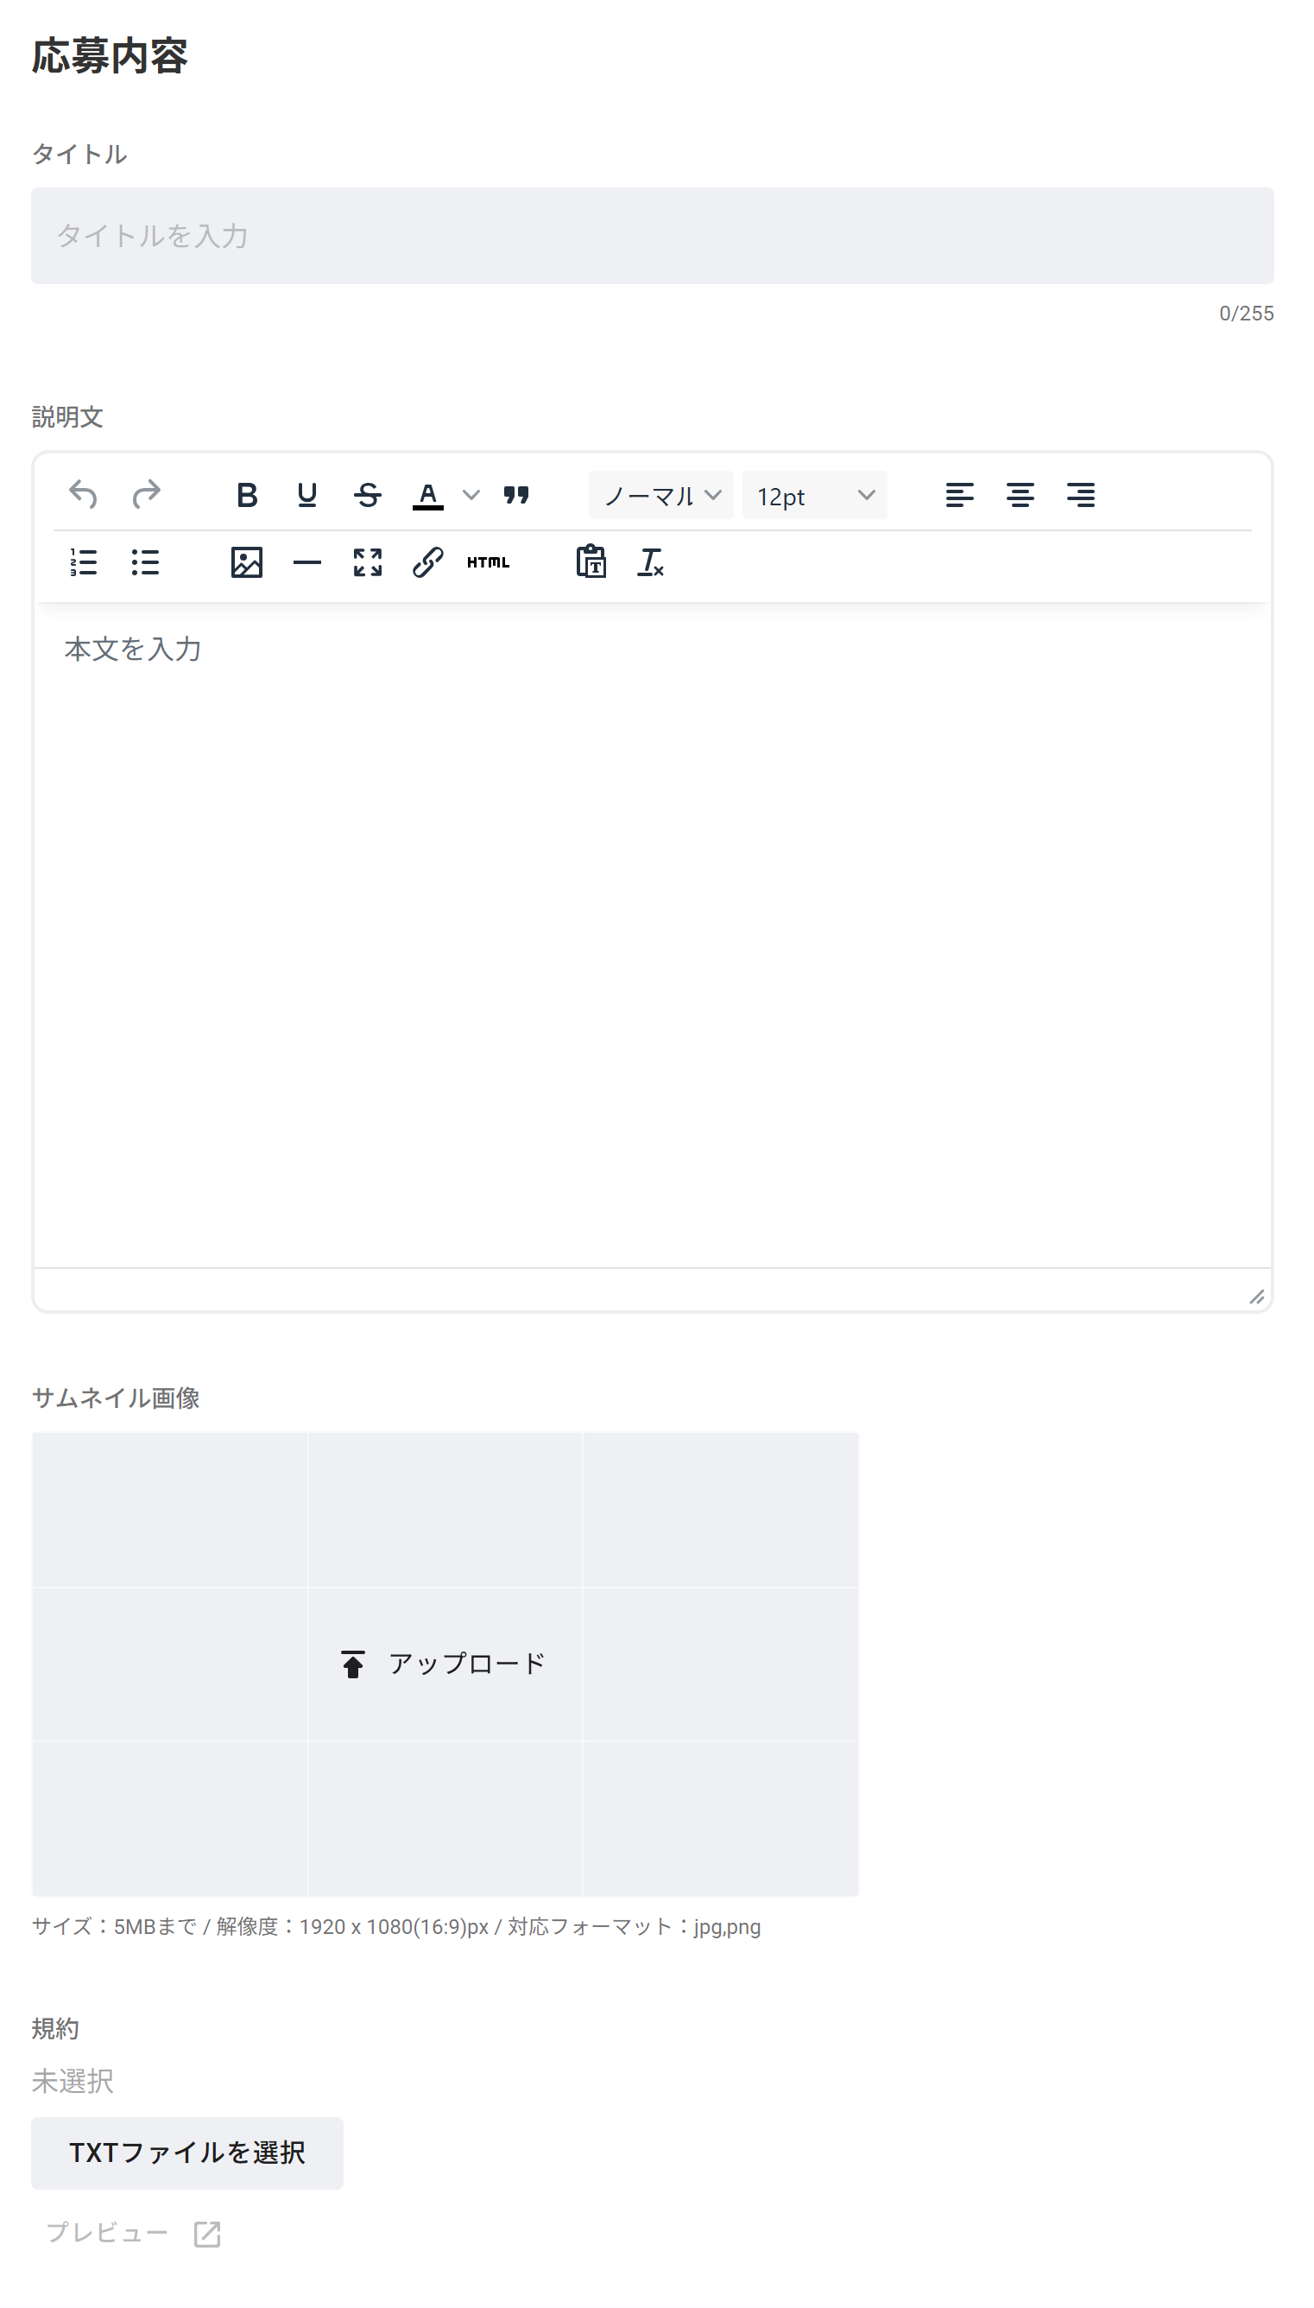1314x2308 pixels.
Task: Open the プレビュー link
Action: [x=133, y=2234]
